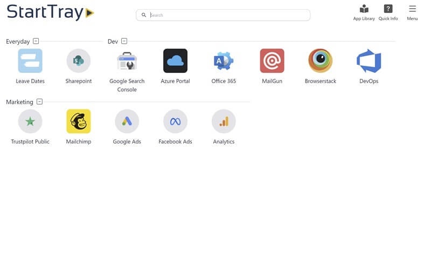Collapse the Marketing group
Viewport: 431px width, 273px height.
click(39, 101)
